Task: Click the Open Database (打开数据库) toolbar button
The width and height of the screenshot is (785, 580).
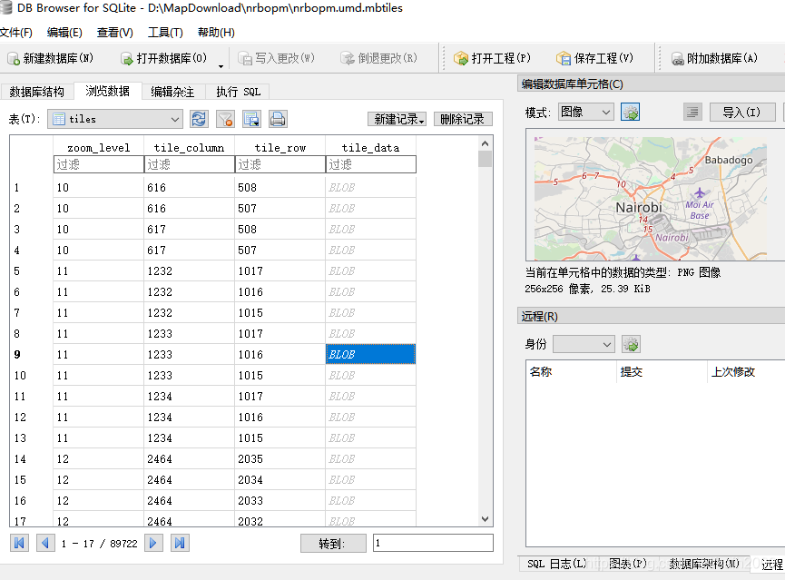Action: [x=163, y=59]
